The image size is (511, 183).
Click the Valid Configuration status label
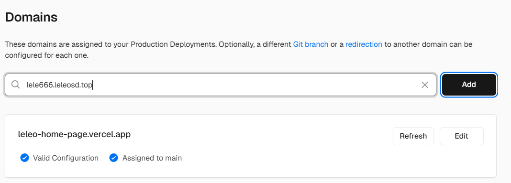pyautogui.click(x=66, y=158)
